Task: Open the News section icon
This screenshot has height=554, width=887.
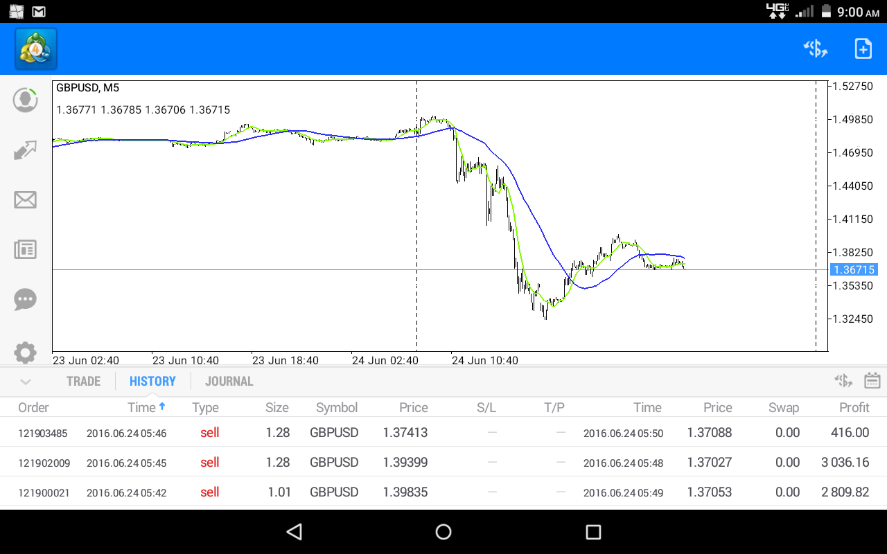Action: click(x=25, y=249)
